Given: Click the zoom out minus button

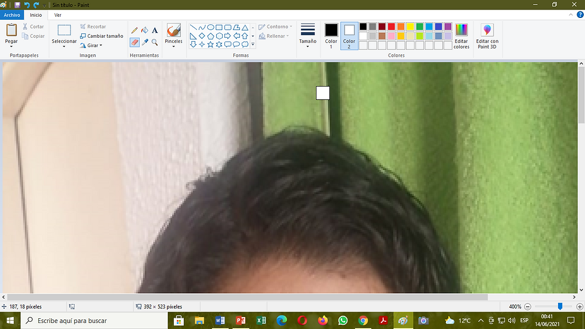Looking at the screenshot, I should (x=528, y=307).
